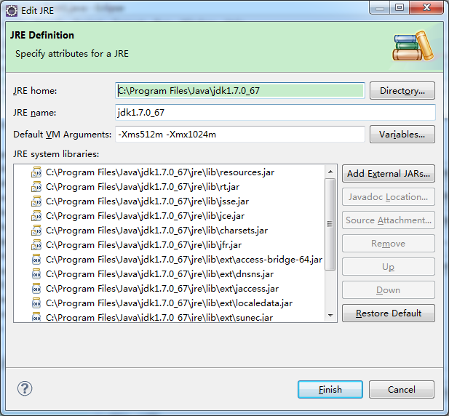Select the jce.jar library path
449x416 pixels.
pos(146,216)
